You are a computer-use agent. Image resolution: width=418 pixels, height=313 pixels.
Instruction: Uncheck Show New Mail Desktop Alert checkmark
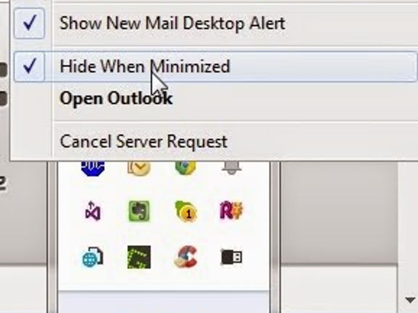coord(29,24)
